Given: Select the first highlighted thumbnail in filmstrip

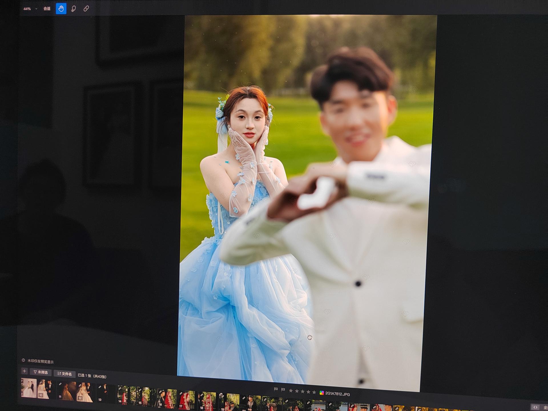Looking at the screenshot, I should (29, 388).
